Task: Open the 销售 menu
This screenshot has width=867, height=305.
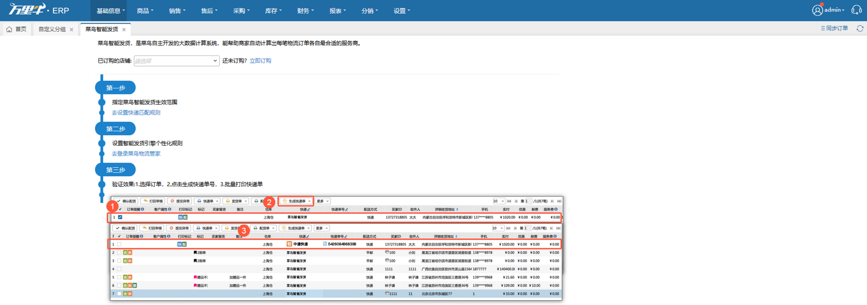Action: click(177, 11)
